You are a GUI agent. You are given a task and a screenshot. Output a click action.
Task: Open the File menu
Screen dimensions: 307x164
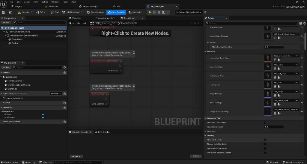(12, 2)
